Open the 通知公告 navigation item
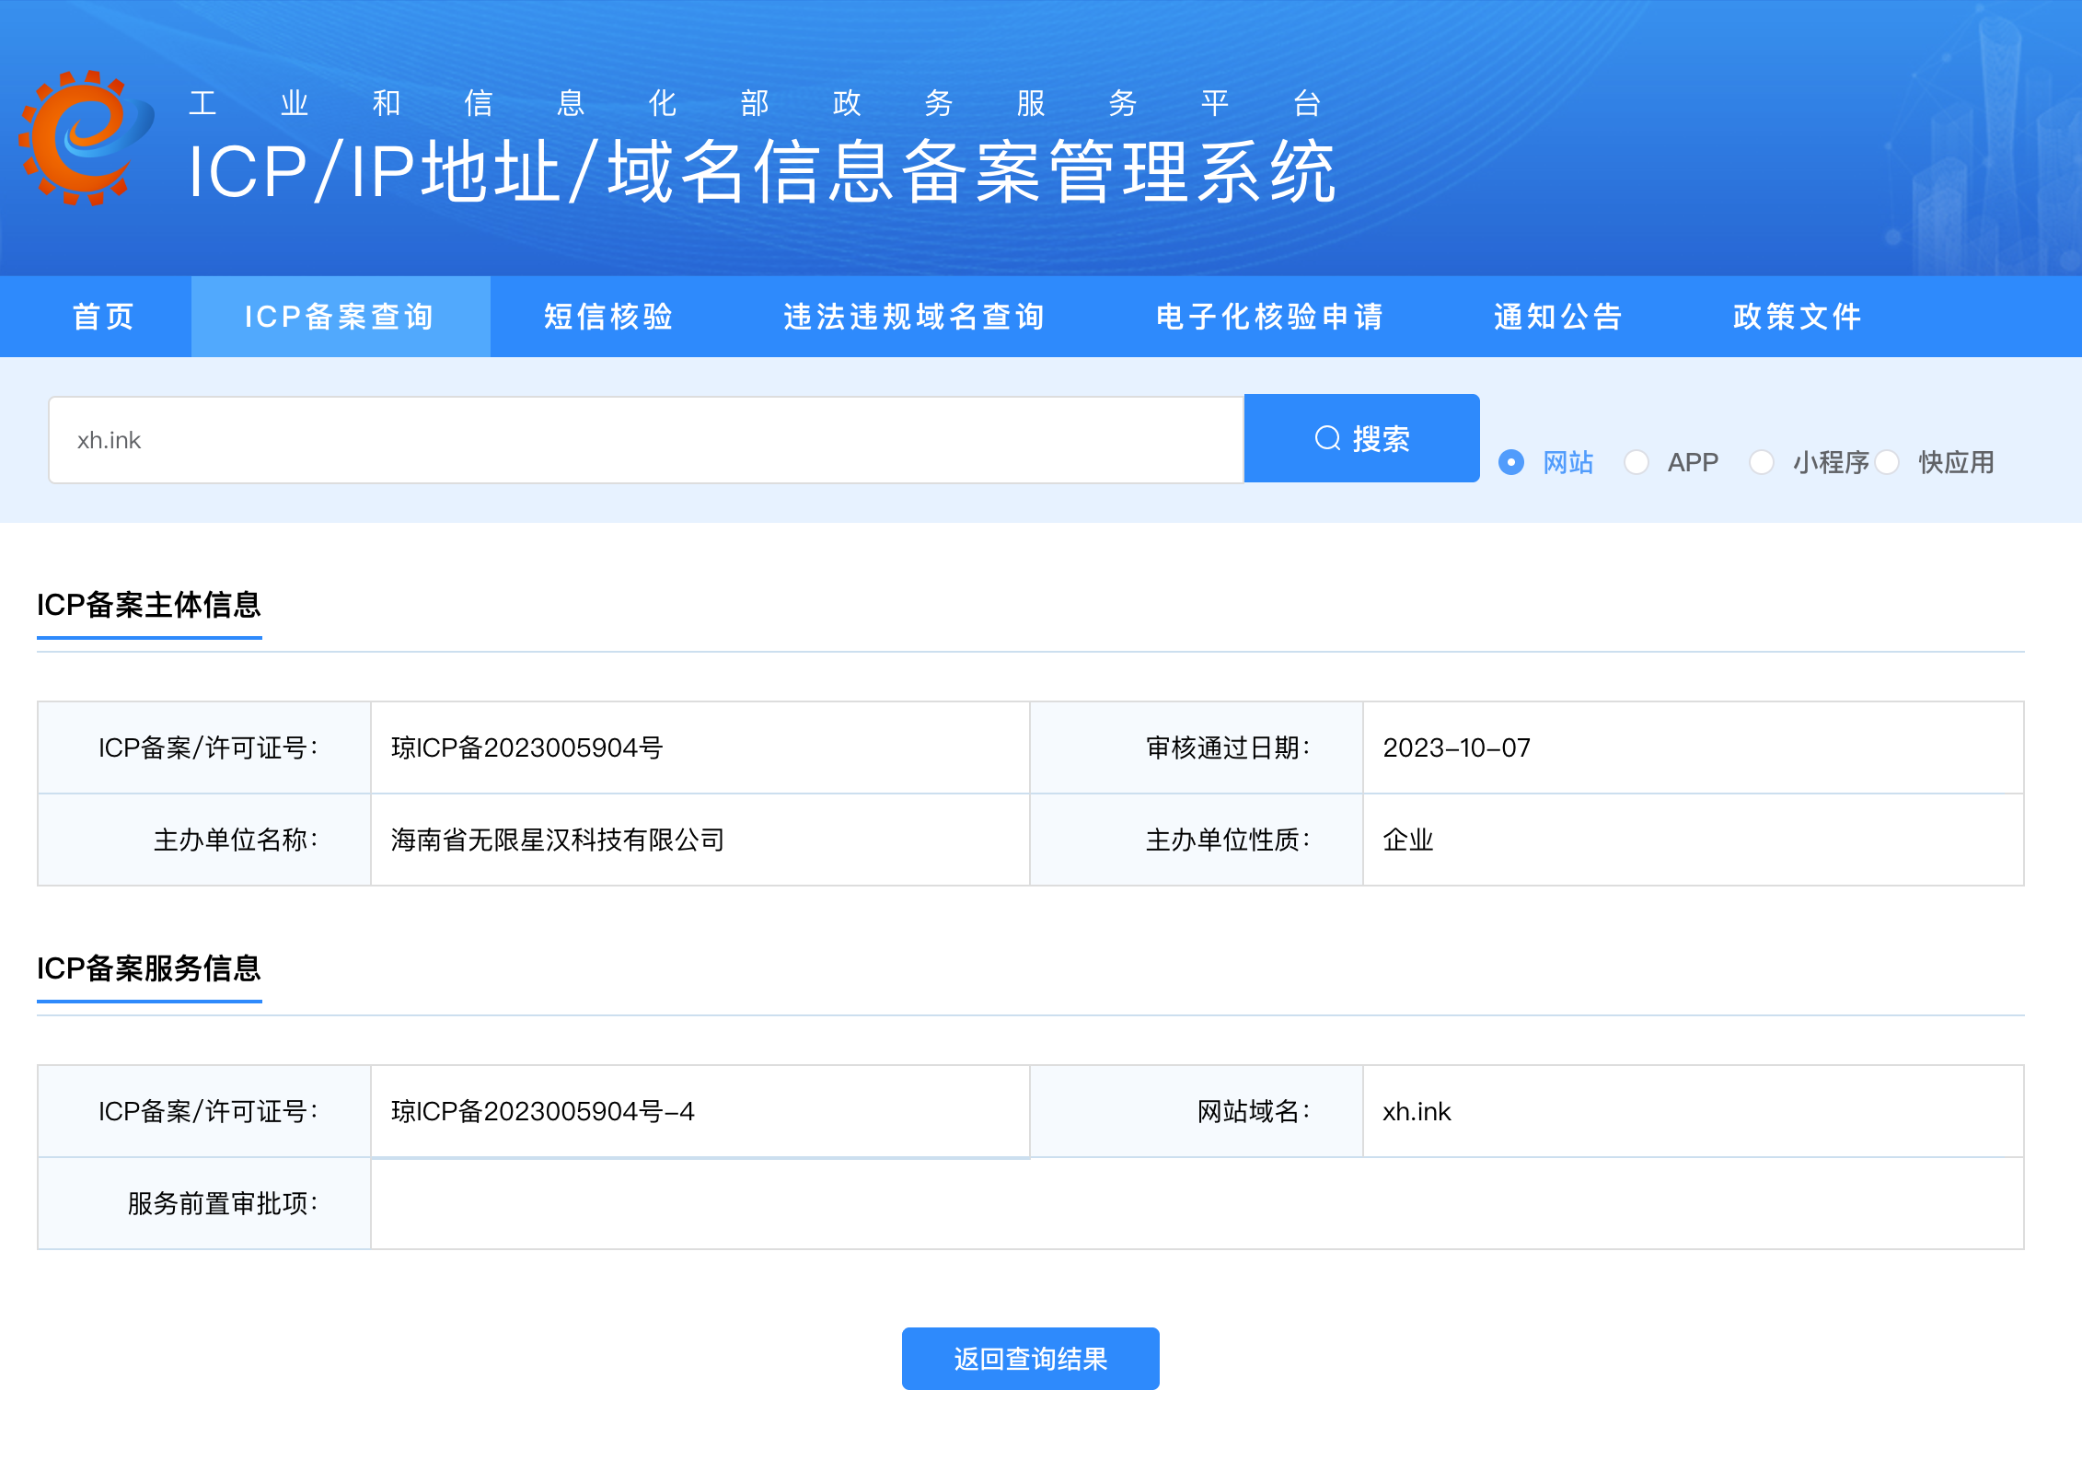Image resolution: width=2082 pixels, height=1460 pixels. point(1557,317)
